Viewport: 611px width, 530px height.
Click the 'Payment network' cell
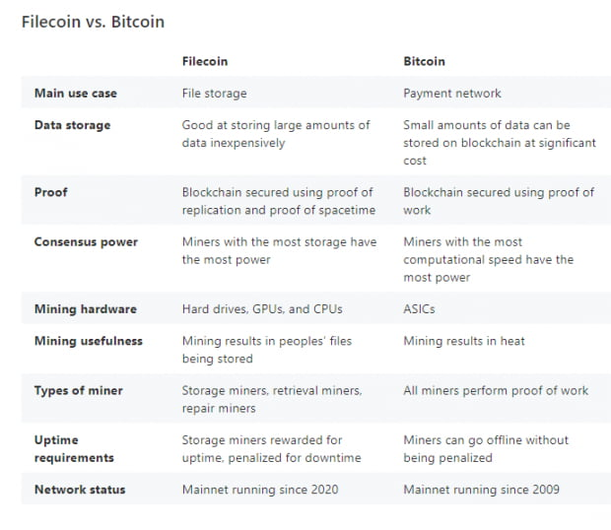[452, 94]
